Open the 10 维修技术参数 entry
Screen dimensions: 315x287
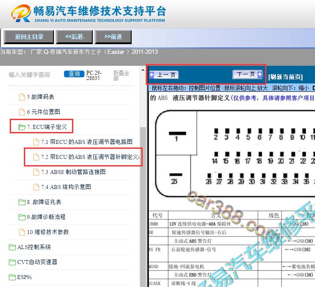(x=48, y=232)
